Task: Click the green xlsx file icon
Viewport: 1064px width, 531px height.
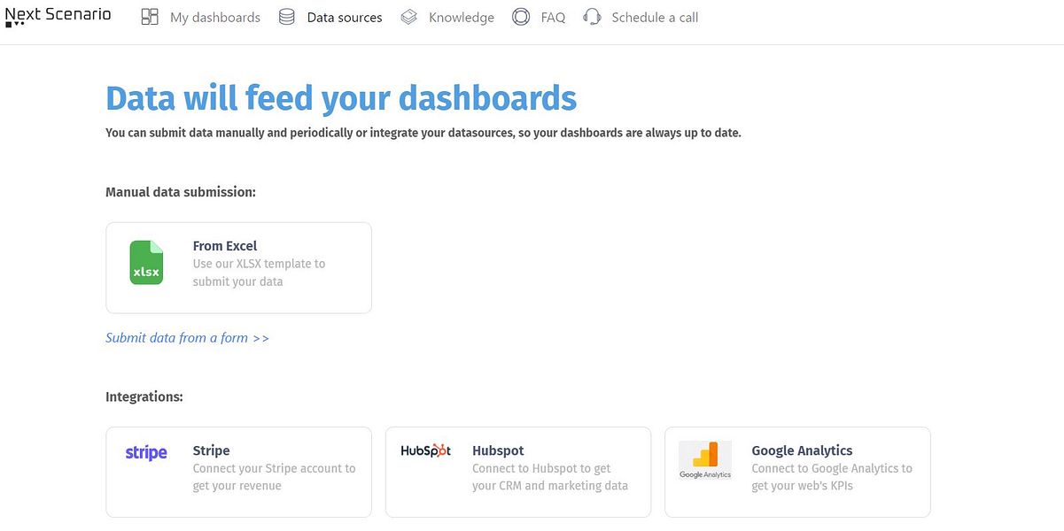Action: tap(146, 263)
